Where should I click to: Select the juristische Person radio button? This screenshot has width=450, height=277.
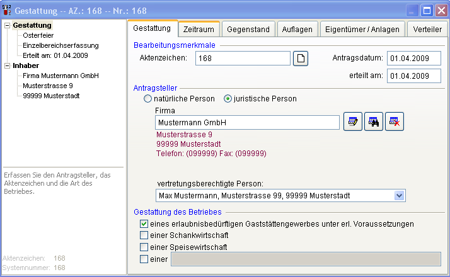pyautogui.click(x=228, y=99)
